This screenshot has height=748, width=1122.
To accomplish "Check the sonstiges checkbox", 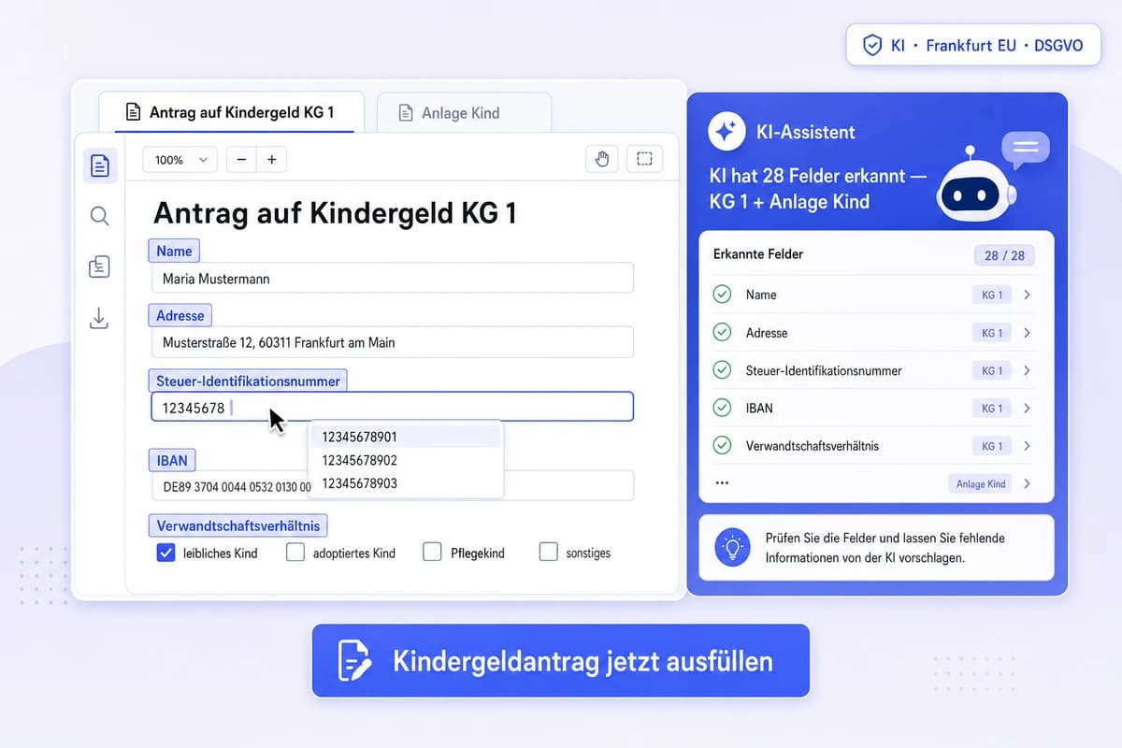I will click(549, 553).
